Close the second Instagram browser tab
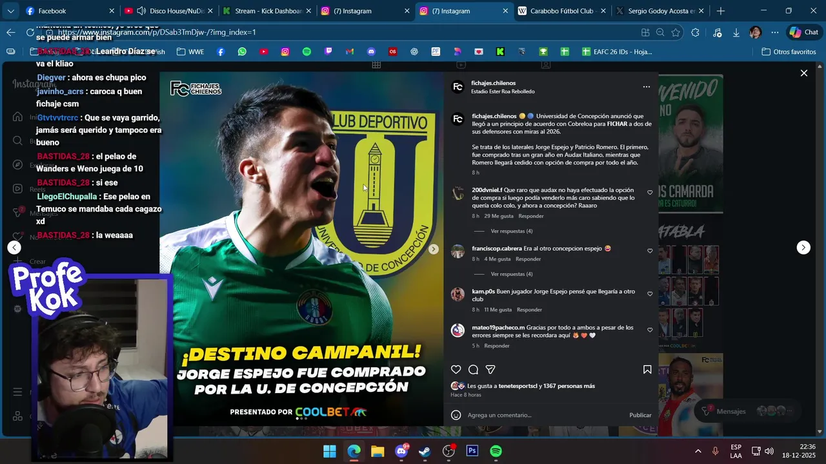Viewport: 826px width, 464px height. [505, 11]
